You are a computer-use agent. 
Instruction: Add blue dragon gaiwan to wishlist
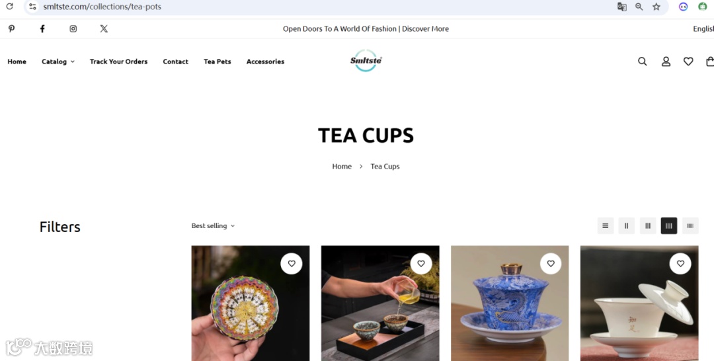pyautogui.click(x=551, y=264)
